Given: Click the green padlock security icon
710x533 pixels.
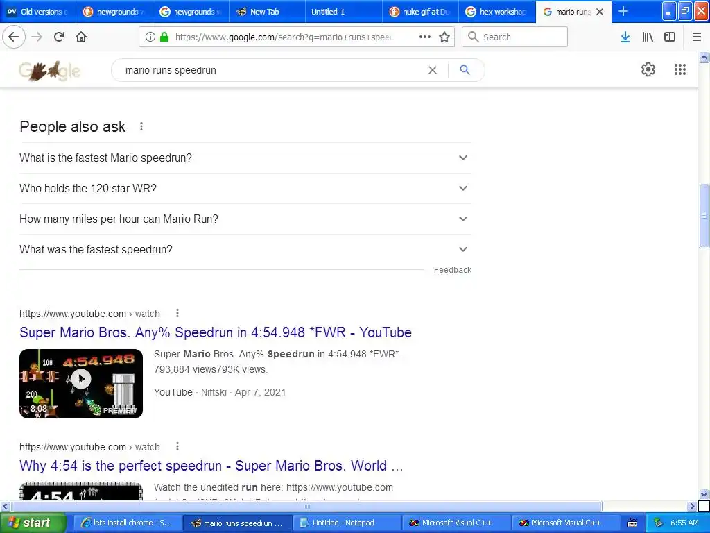Looking at the screenshot, I should click(x=164, y=37).
